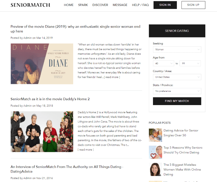217x182 pixels.
Task: Open the maximum age dropdown showing 99
Action: click(x=190, y=63)
